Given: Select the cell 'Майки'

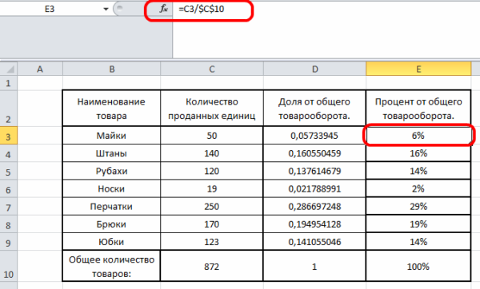Looking at the screenshot, I should tap(111, 136).
